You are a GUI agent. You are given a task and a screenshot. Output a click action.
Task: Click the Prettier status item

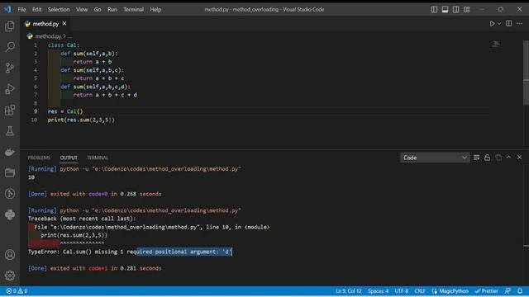(x=487, y=291)
